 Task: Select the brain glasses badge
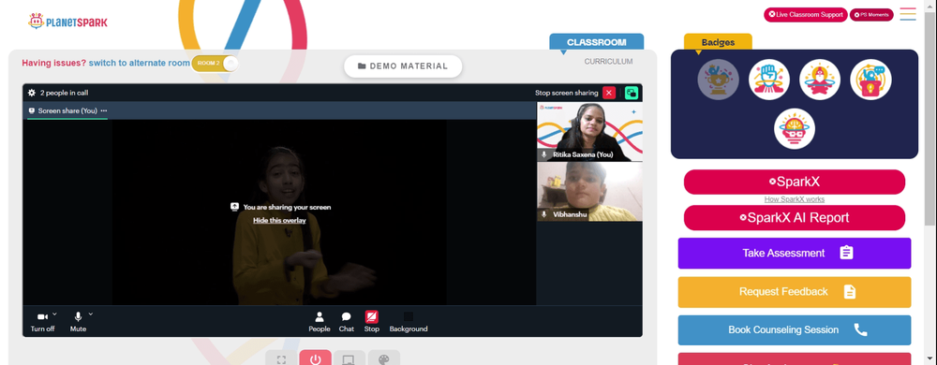(x=795, y=128)
